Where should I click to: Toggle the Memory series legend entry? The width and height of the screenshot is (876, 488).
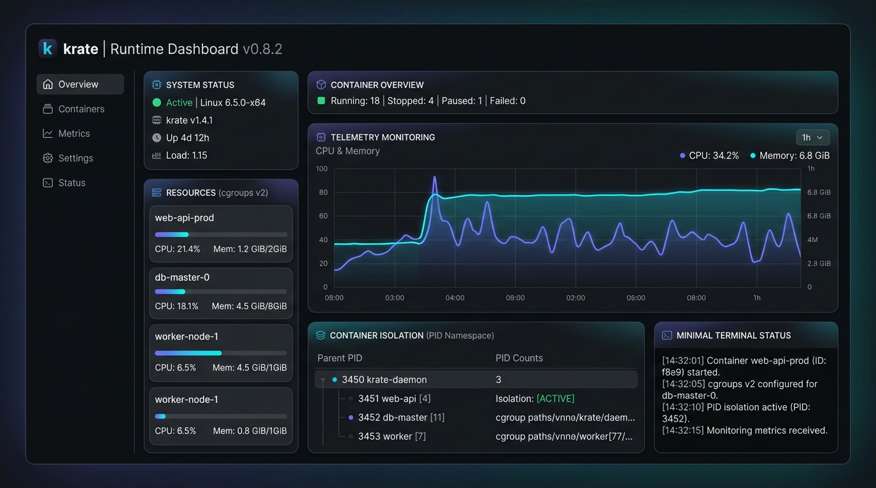pyautogui.click(x=790, y=156)
